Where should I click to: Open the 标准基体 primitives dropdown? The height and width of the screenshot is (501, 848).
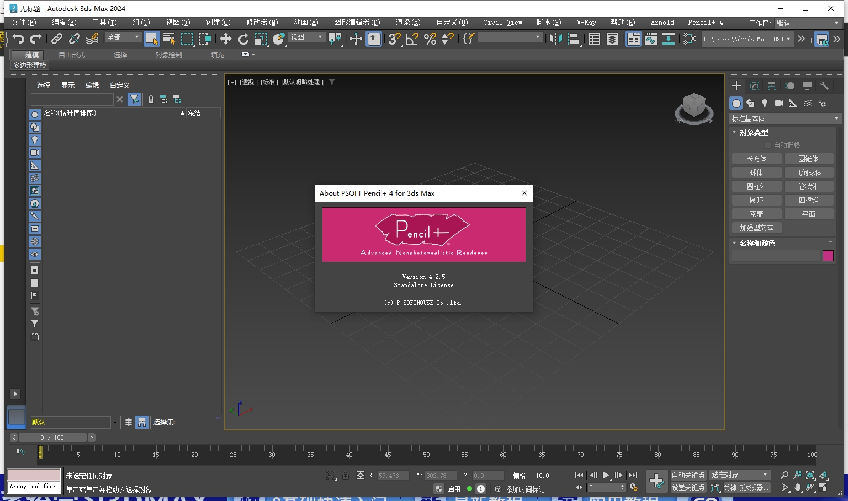coord(784,118)
